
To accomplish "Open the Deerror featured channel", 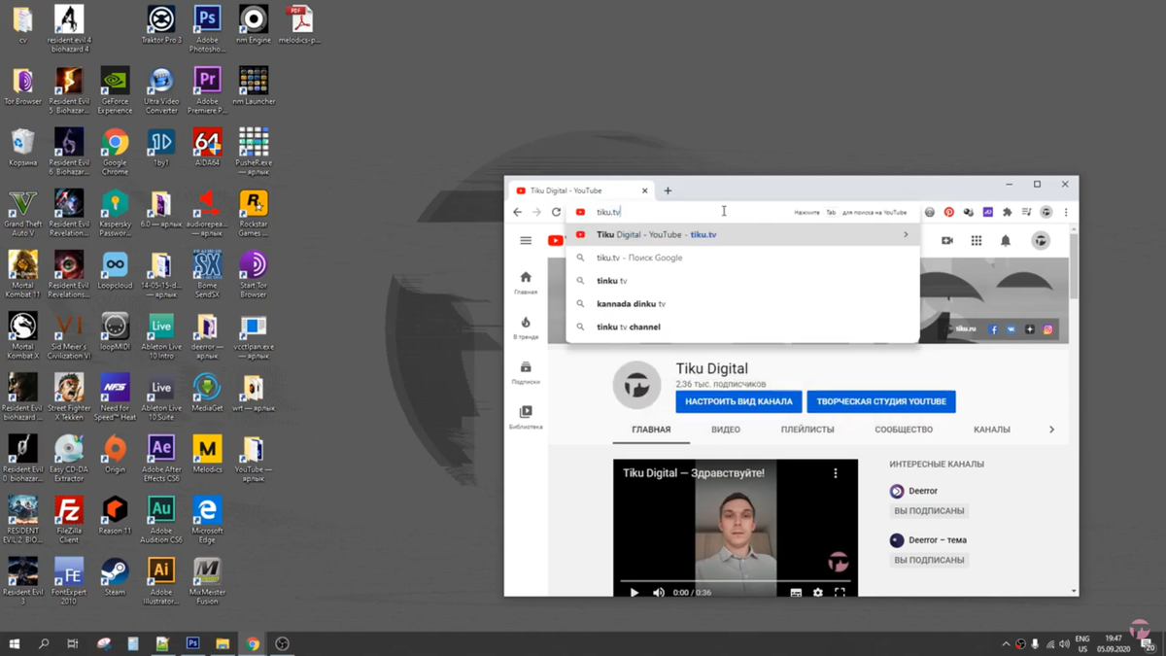I will [914, 492].
